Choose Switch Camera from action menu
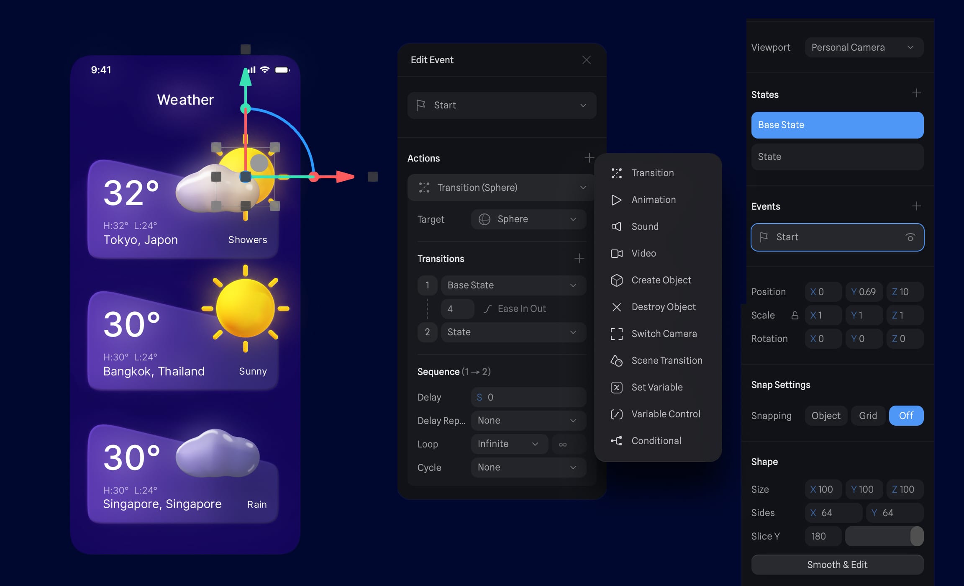Screen dimensions: 964x586 pyautogui.click(x=664, y=334)
